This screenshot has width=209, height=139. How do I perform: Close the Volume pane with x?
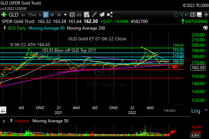(4, 121)
